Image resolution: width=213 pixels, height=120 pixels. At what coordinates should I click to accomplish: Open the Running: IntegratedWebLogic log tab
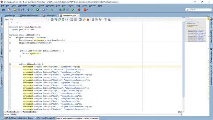[45, 118]
